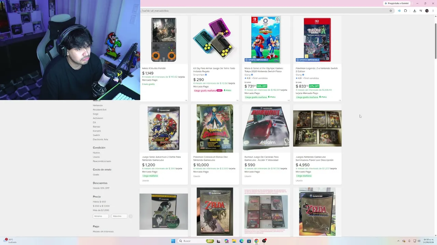This screenshot has height=245, width=437.
Task: Click the Pregúntale a Gemini button
Action: pyautogui.click(x=397, y=3)
